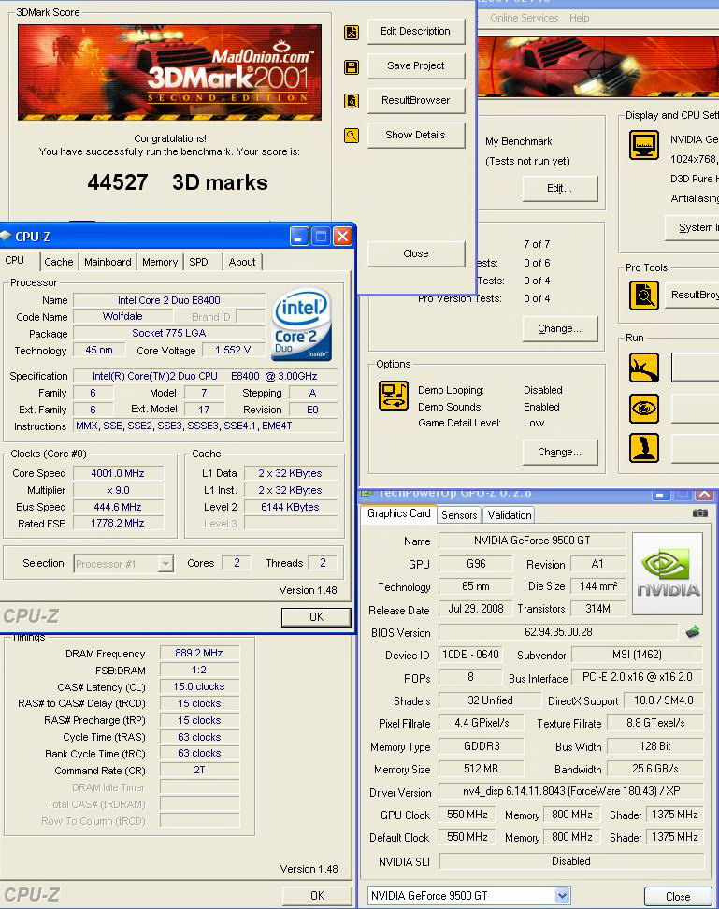Click the Run benchmark icon
The width and height of the screenshot is (719, 909).
coord(643,368)
